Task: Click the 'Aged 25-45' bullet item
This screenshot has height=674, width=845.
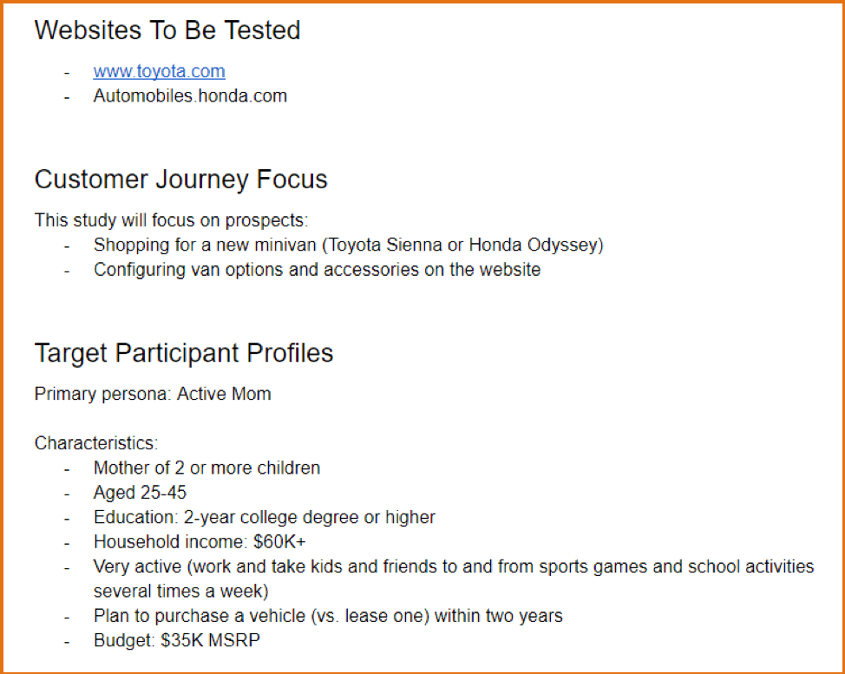Action: (x=140, y=493)
